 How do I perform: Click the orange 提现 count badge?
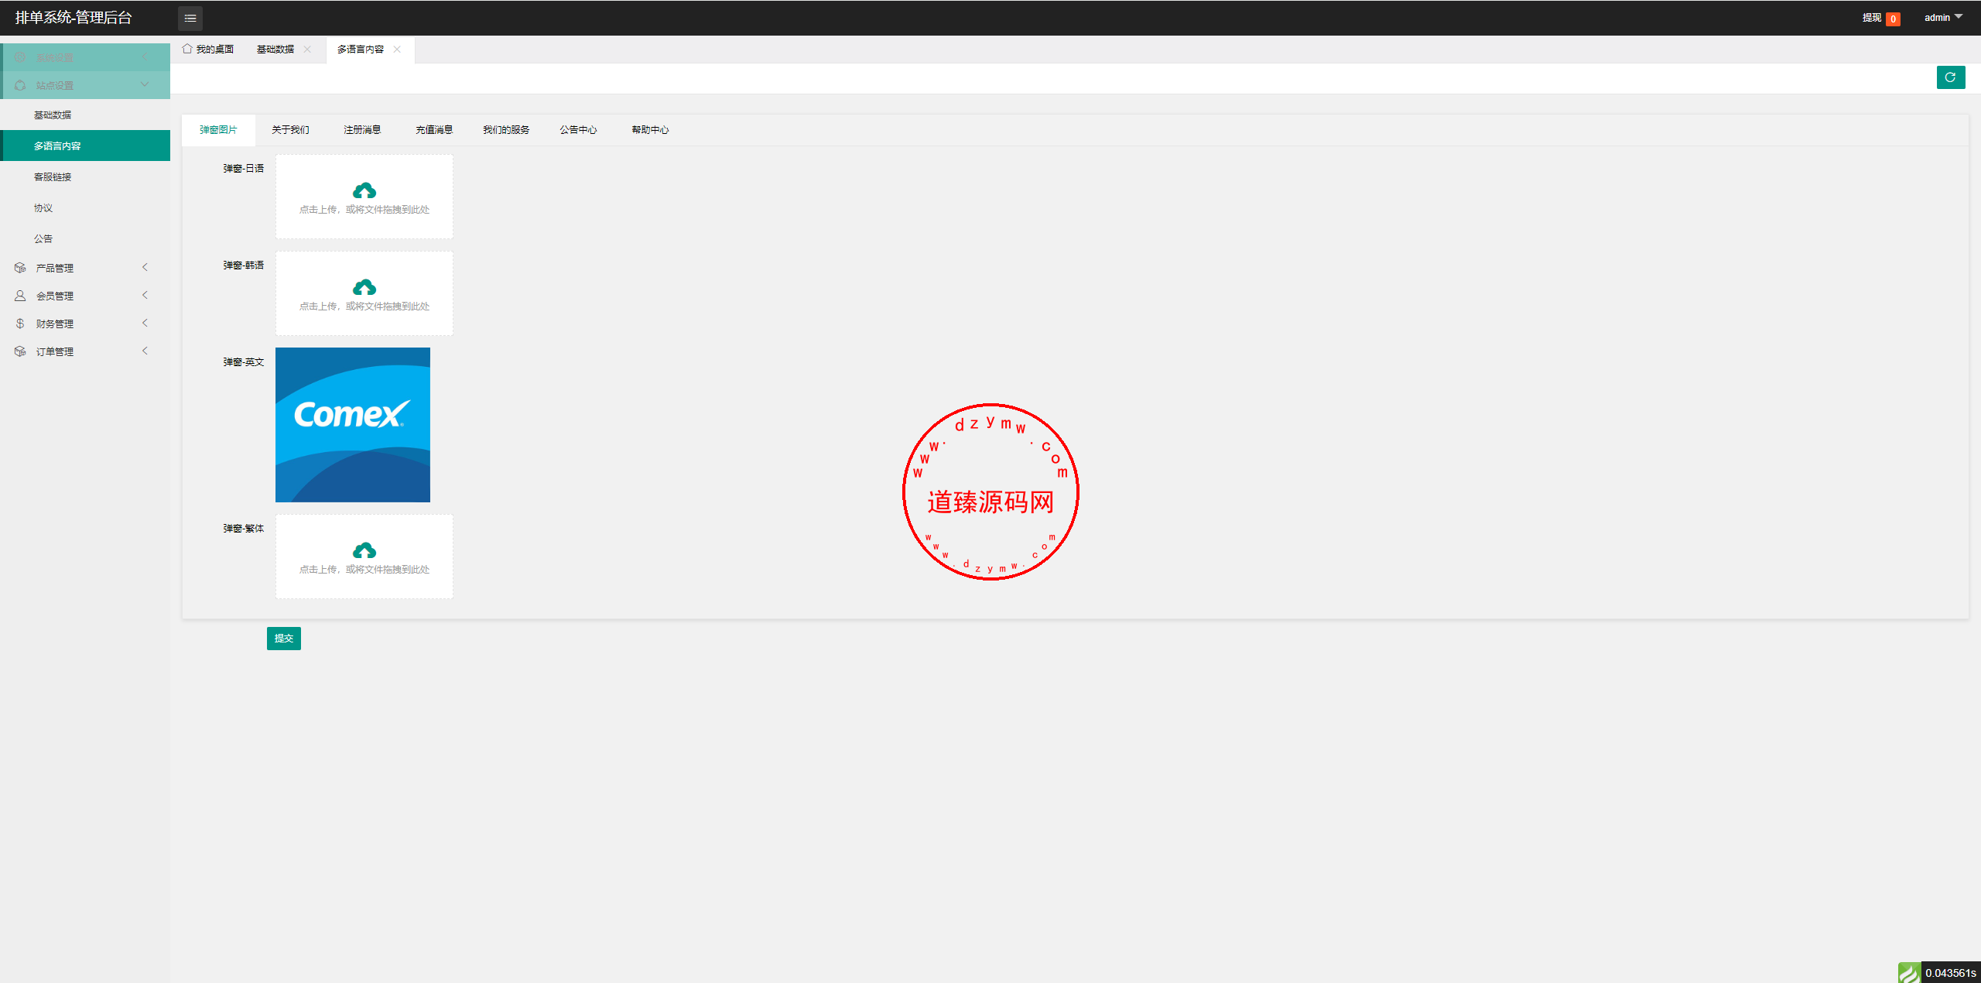tap(1893, 19)
